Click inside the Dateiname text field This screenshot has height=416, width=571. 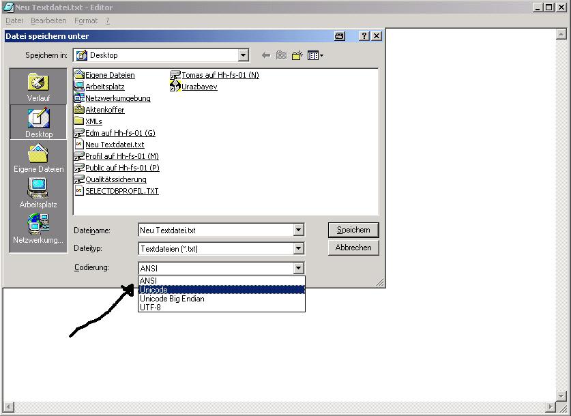[x=216, y=230]
